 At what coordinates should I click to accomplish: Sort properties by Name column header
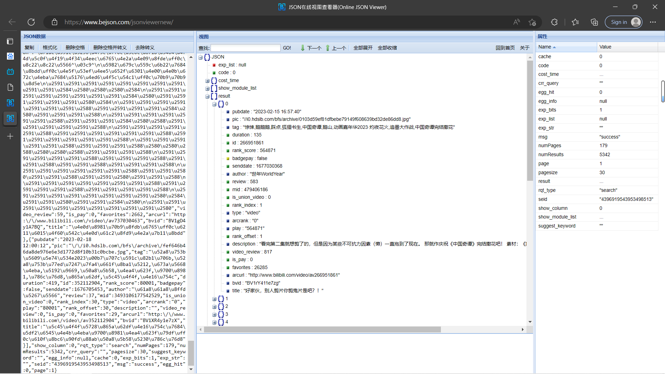point(566,47)
